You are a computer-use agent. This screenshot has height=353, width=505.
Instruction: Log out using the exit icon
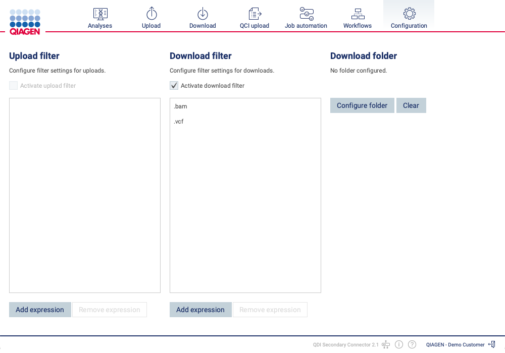click(x=492, y=344)
